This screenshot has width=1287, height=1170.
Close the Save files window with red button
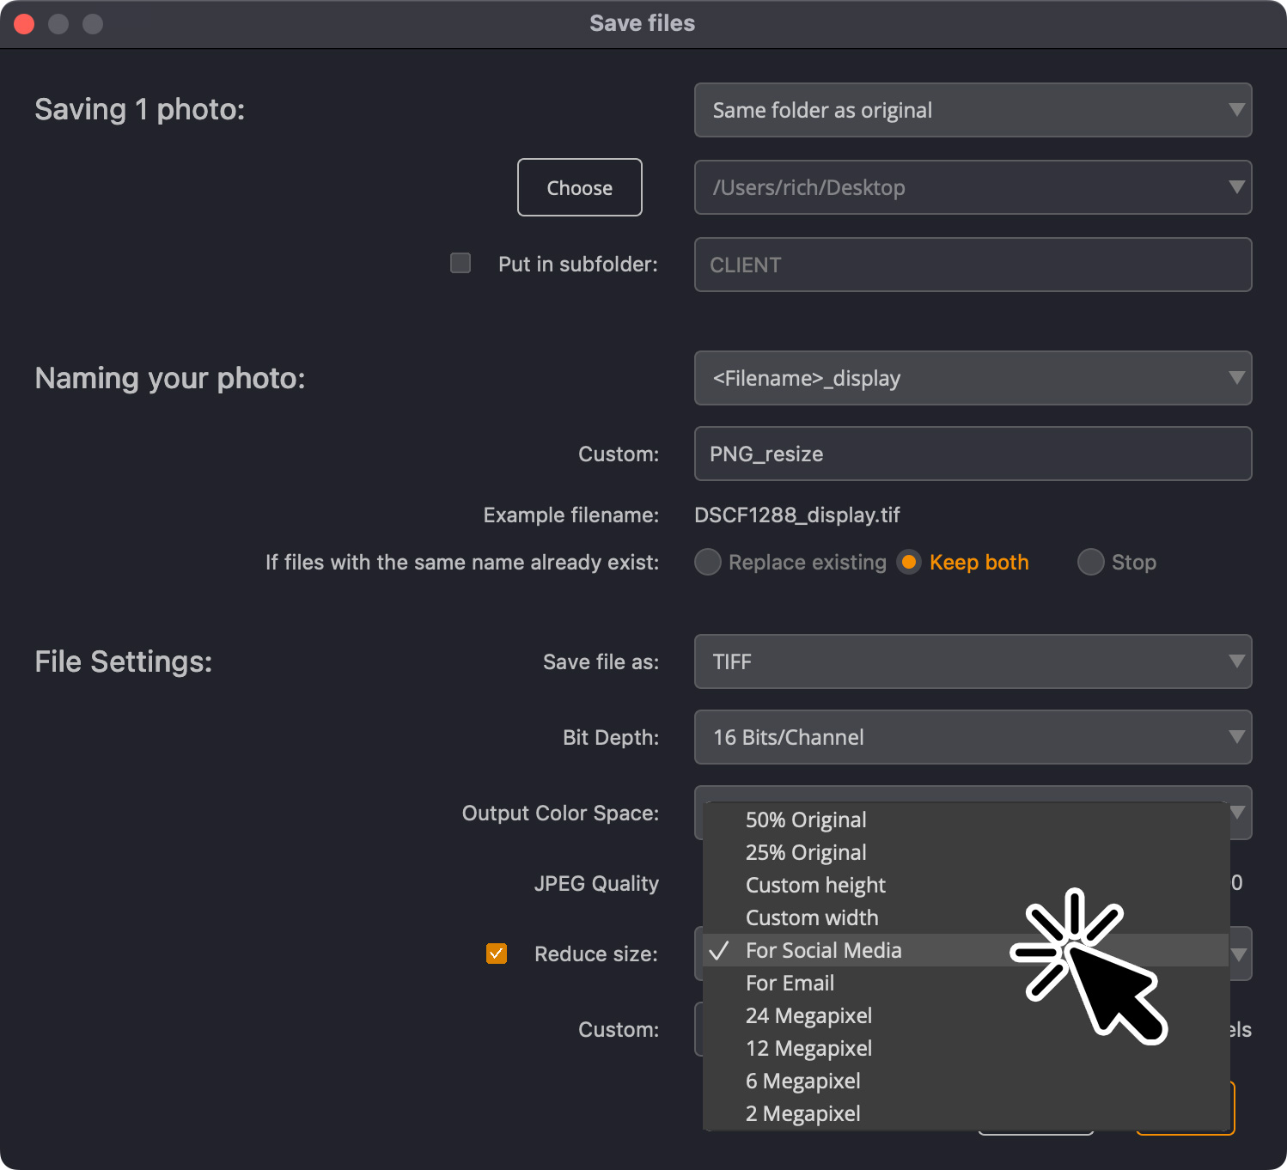tap(24, 24)
